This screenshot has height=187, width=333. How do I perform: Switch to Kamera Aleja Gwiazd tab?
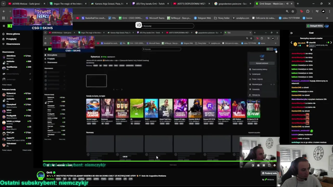click(110, 4)
